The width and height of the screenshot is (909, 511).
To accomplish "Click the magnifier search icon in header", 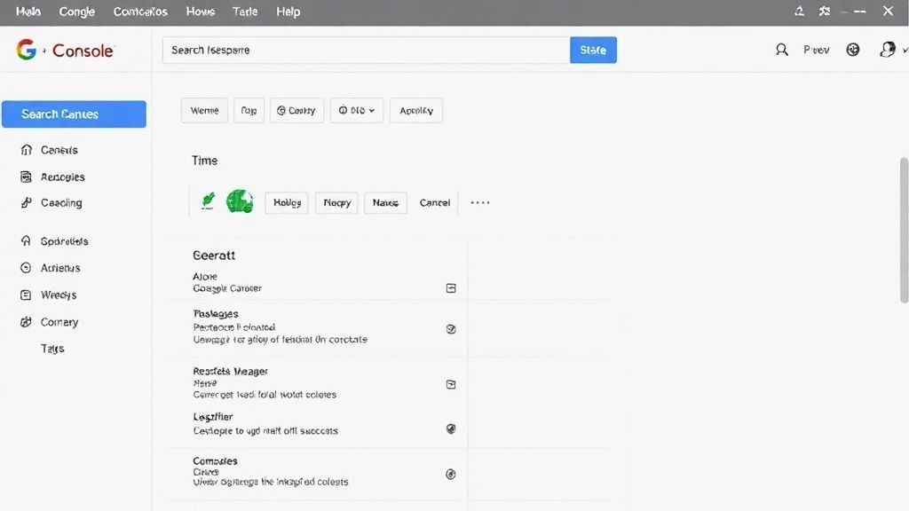I will click(x=781, y=51).
